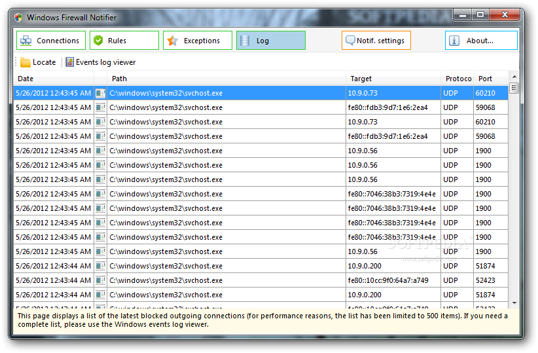Open Notif. settings
The width and height of the screenshot is (538, 353).
coord(376,41)
